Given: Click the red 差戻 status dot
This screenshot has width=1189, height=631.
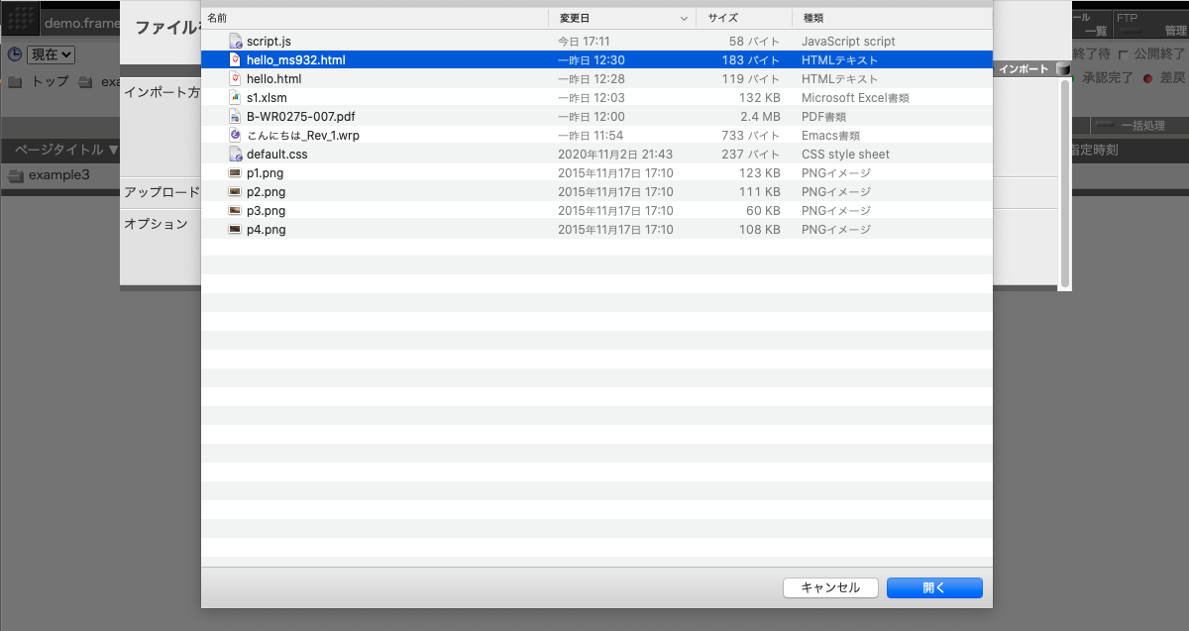Looking at the screenshot, I should pos(1147,79).
